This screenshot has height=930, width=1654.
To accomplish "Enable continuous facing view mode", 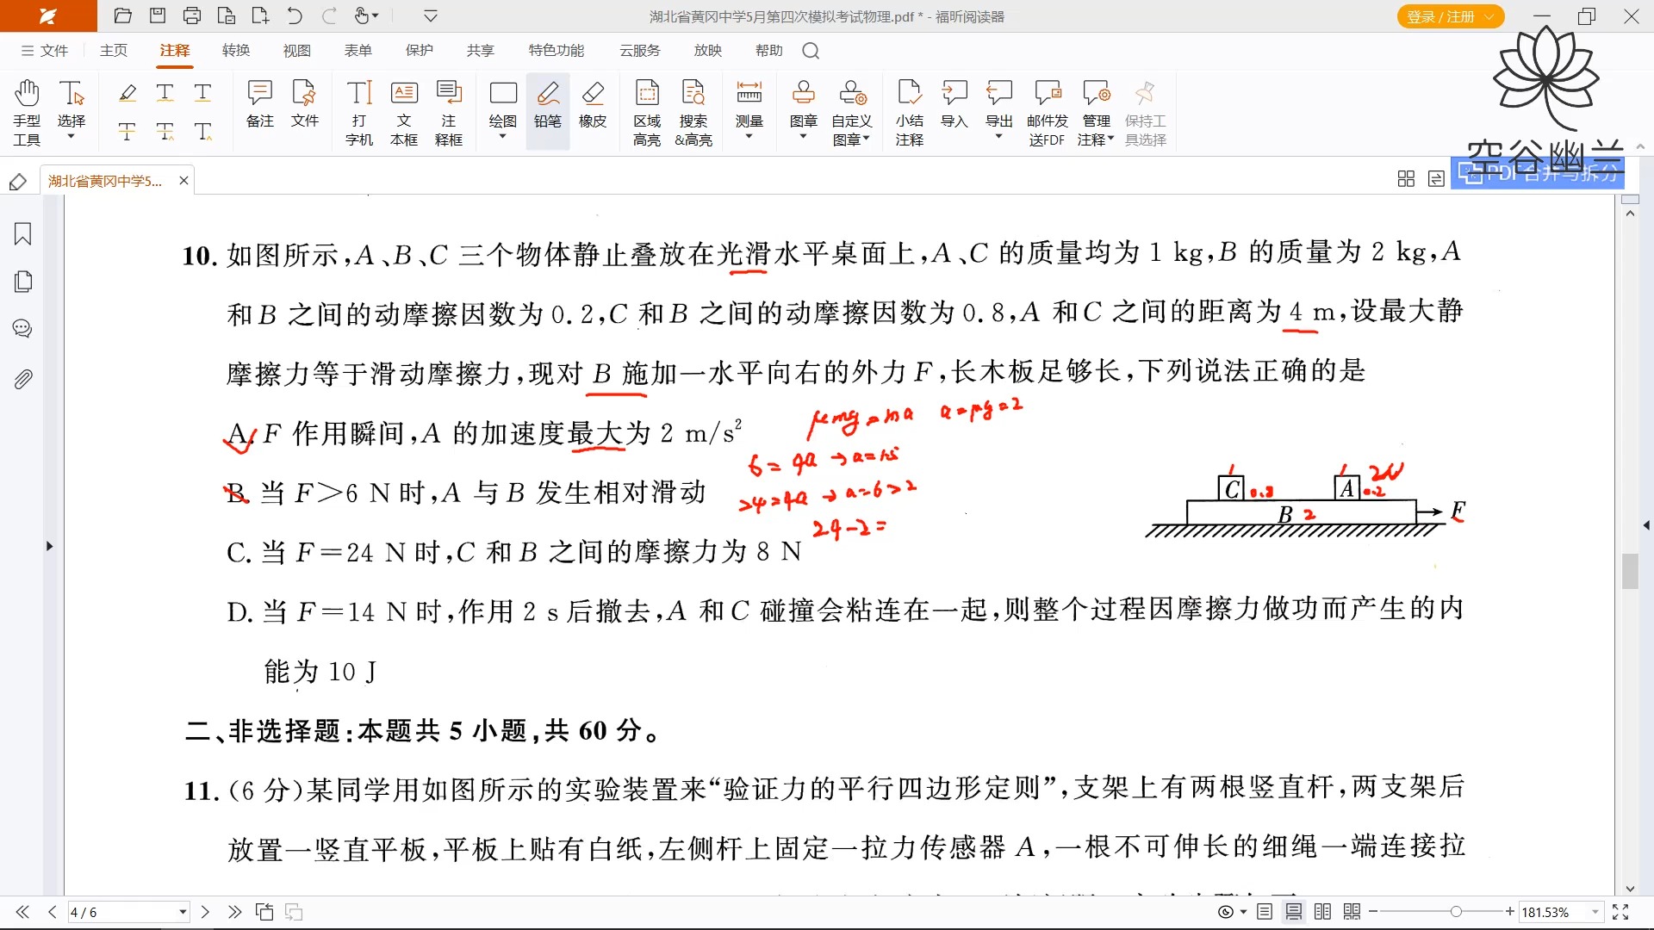I will click(1352, 912).
